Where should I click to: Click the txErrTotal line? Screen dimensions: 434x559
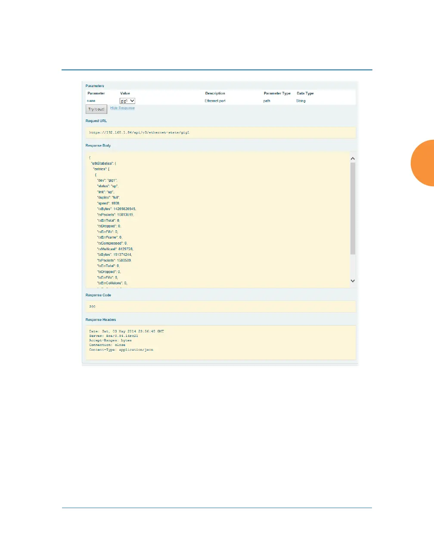pyautogui.click(x=108, y=266)
